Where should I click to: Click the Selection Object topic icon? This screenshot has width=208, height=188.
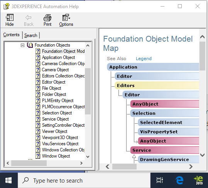(38, 112)
